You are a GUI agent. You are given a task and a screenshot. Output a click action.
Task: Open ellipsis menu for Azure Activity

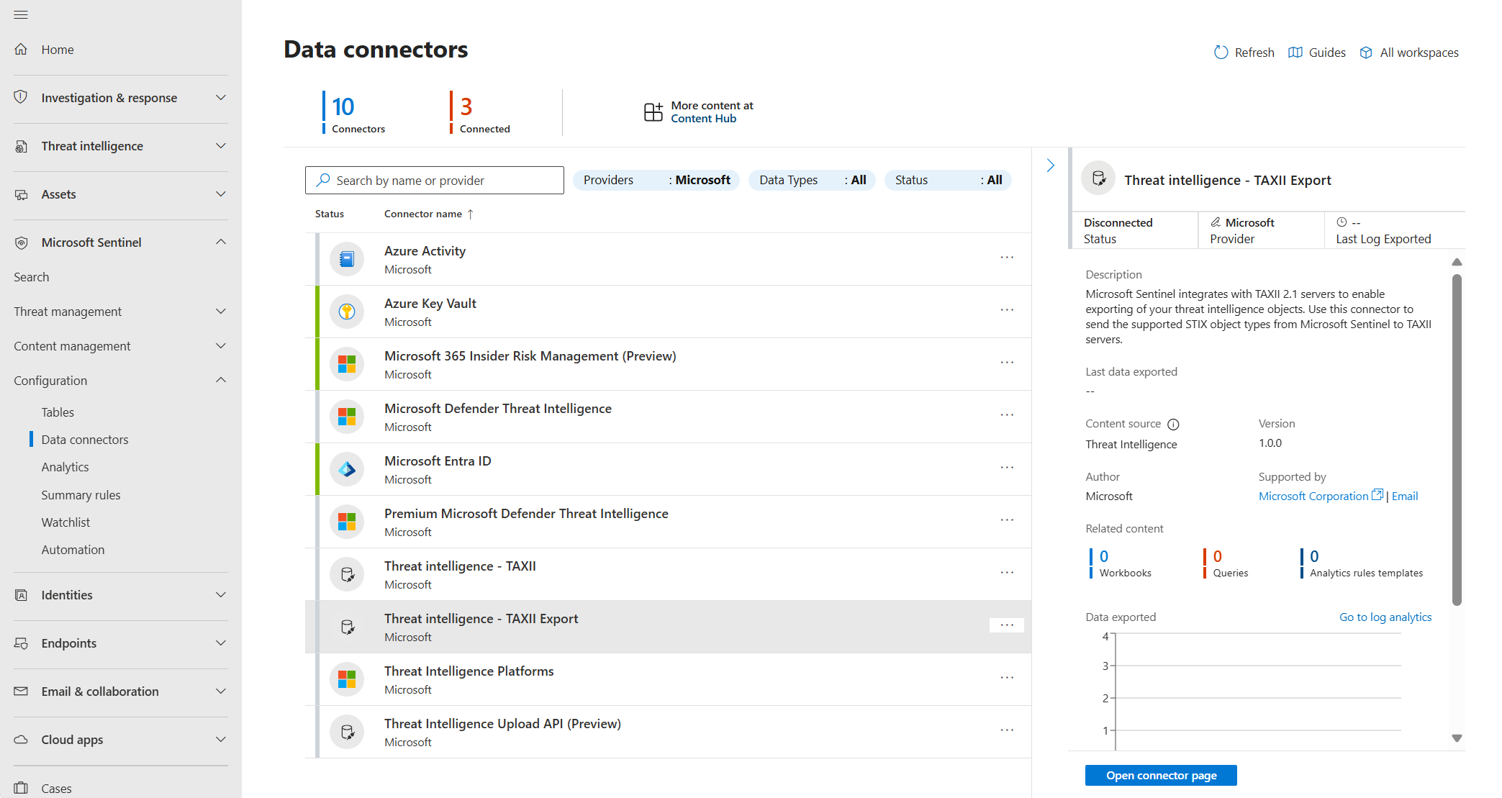pos(1006,258)
